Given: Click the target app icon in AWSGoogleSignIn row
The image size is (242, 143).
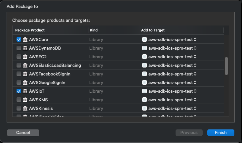Looking at the screenshot, I should pyautogui.click(x=144, y=82).
